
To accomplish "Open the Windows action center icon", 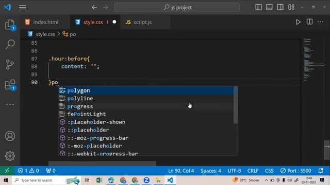I will [x=322, y=180].
